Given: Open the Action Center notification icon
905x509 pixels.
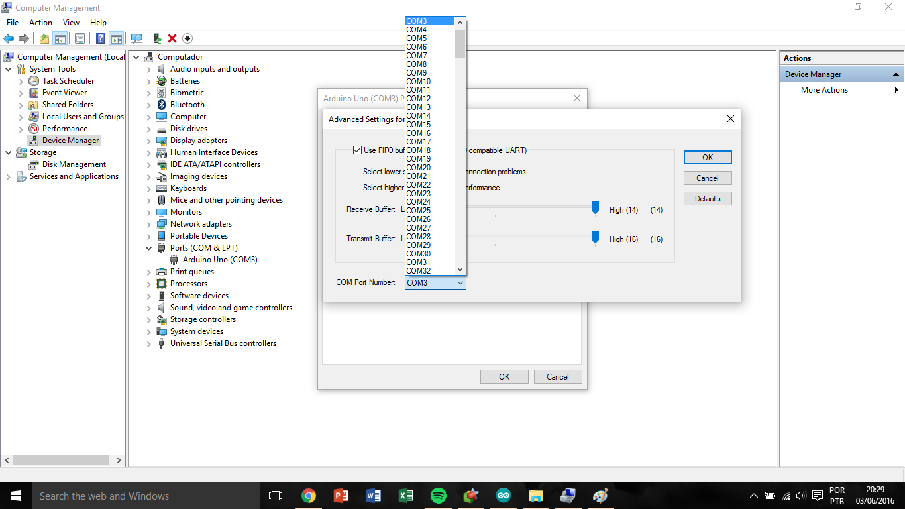Looking at the screenshot, I should 818,496.
